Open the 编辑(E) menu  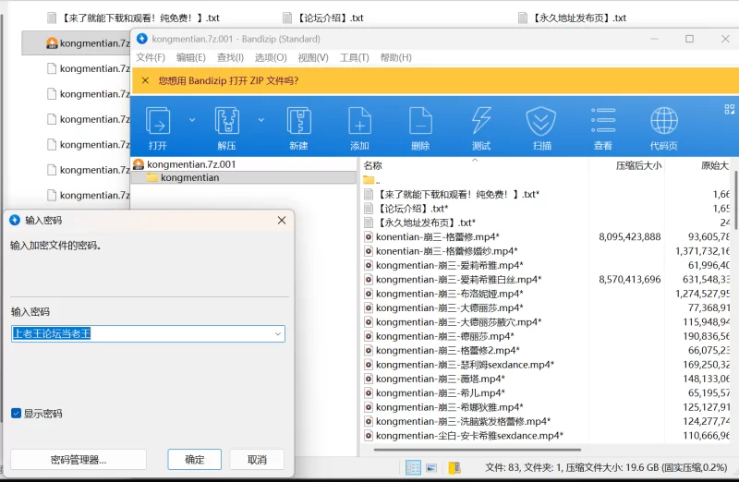coord(191,57)
